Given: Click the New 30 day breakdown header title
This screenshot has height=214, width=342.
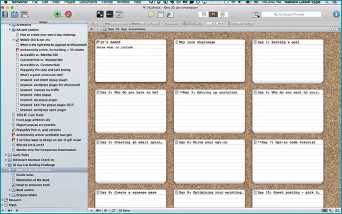Looking at the screenshot, I should click(x=127, y=29).
